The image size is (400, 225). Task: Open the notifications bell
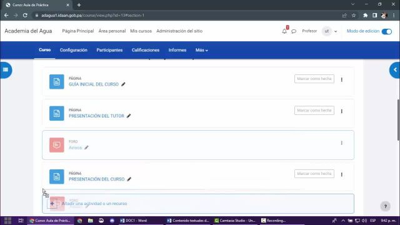point(284,31)
